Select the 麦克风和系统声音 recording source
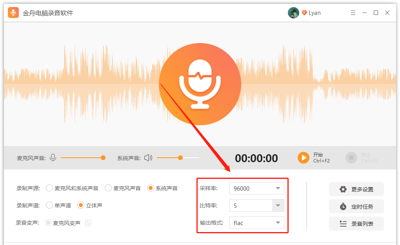Viewport: 400px width, 245px height. 49,188
